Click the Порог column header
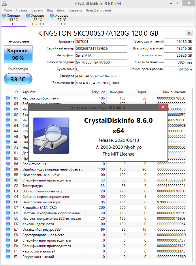Image resolution: width=196 pixels, height=266 pixels. (x=138, y=92)
